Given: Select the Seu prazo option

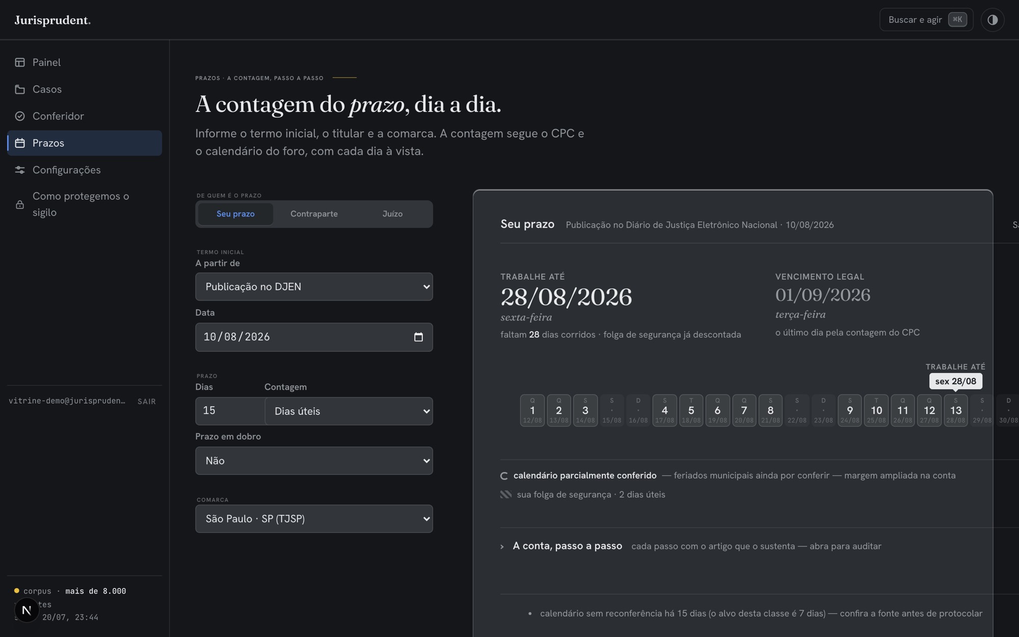Looking at the screenshot, I should (x=235, y=214).
